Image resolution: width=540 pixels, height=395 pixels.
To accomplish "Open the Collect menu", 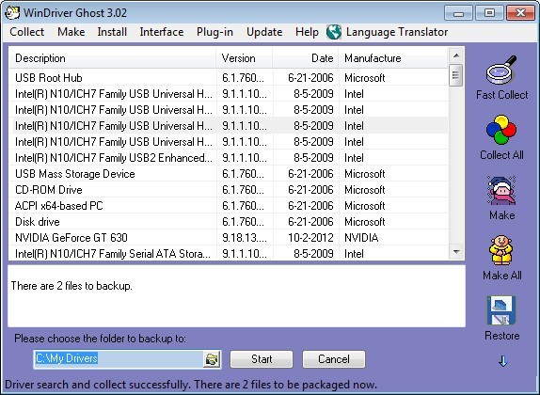I will [27, 32].
